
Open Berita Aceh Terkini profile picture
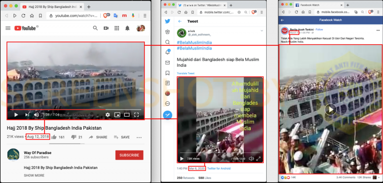coord(285,31)
